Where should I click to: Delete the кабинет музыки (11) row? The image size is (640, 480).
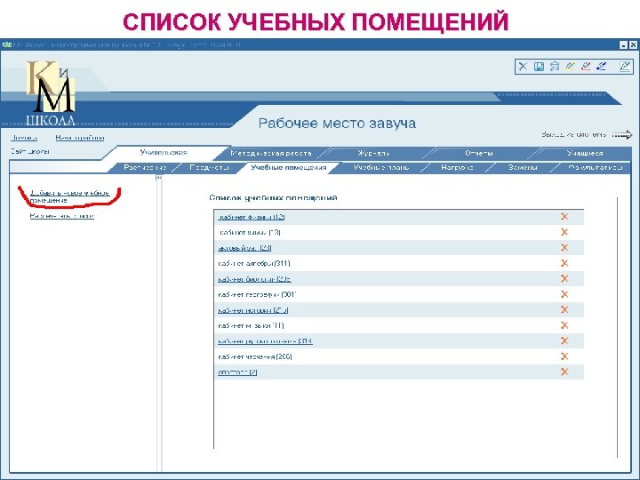(x=564, y=325)
